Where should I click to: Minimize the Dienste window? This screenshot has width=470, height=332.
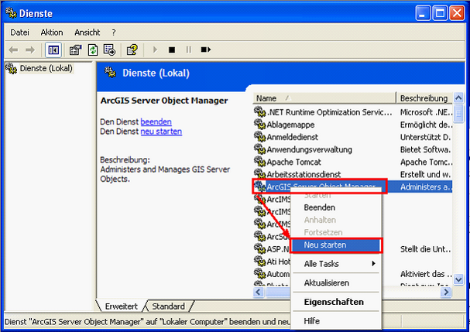[x=423, y=13]
